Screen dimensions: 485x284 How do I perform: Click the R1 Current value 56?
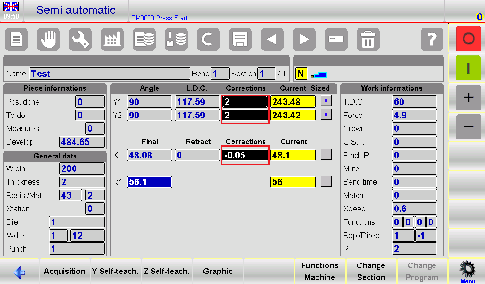[293, 182]
